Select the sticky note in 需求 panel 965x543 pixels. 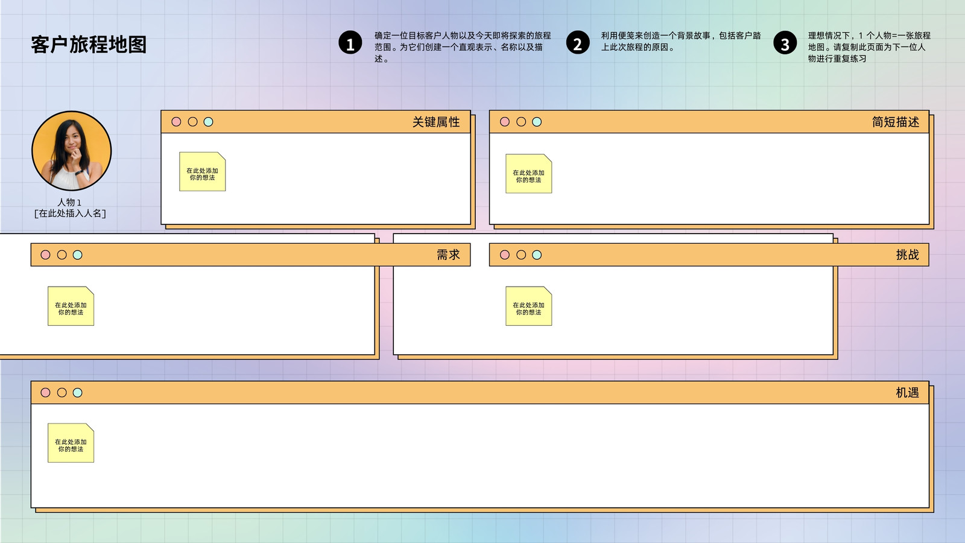point(71,306)
